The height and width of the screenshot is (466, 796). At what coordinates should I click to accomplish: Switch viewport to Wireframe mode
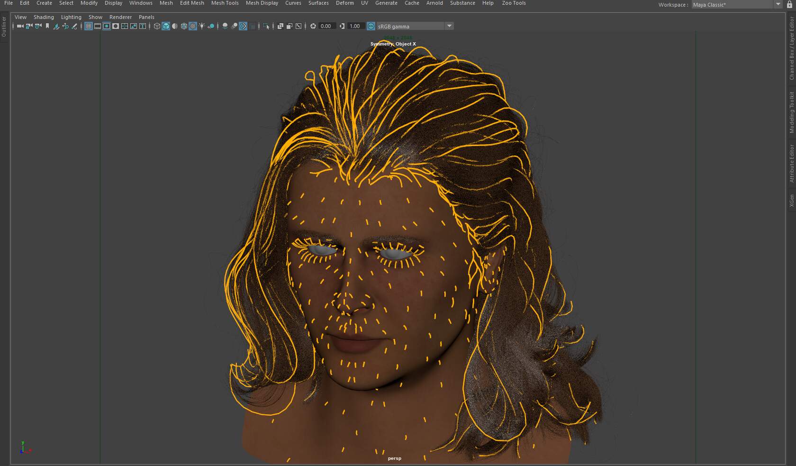[157, 26]
